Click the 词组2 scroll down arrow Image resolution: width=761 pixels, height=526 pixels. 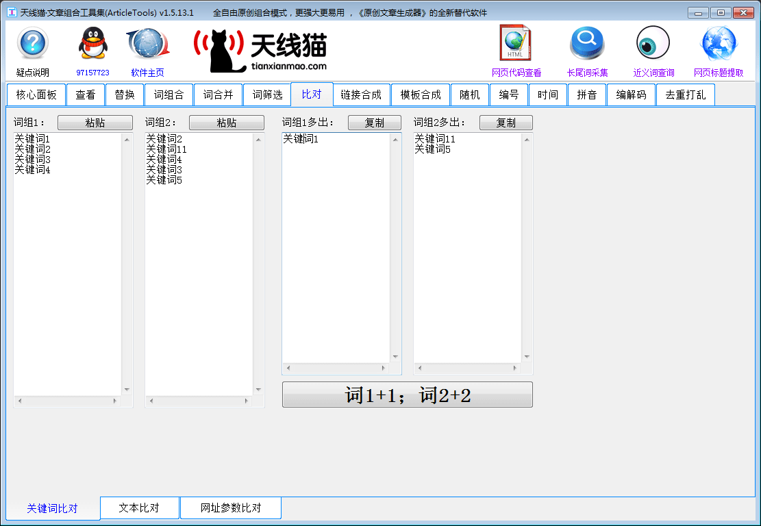tap(258, 390)
